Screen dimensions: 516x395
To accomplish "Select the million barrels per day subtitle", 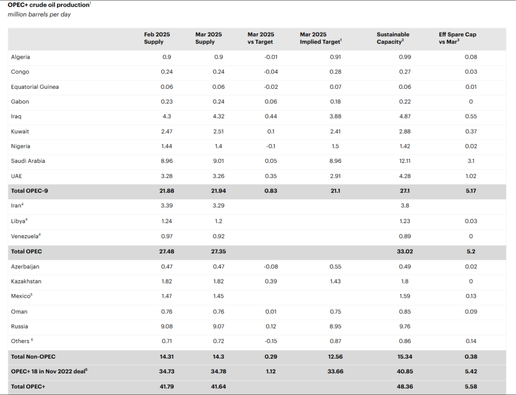I will coord(39,15).
